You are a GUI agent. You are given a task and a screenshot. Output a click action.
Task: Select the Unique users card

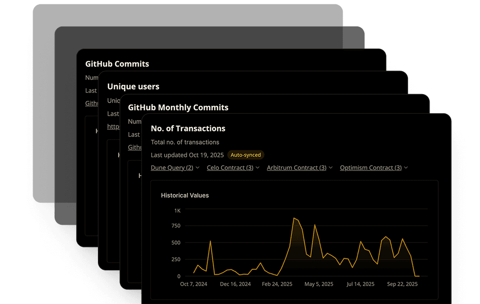point(133,86)
